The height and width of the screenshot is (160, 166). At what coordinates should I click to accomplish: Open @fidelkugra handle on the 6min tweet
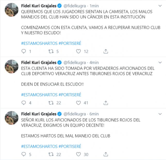[x=75, y=114]
